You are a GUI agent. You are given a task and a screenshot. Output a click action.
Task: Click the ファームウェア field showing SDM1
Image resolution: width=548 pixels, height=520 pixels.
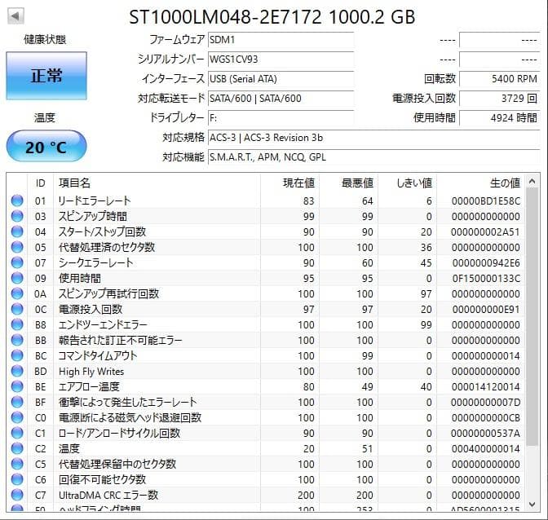pyautogui.click(x=281, y=40)
